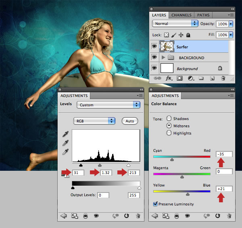
Task: Click the Auto levels button
Action: [x=130, y=121]
